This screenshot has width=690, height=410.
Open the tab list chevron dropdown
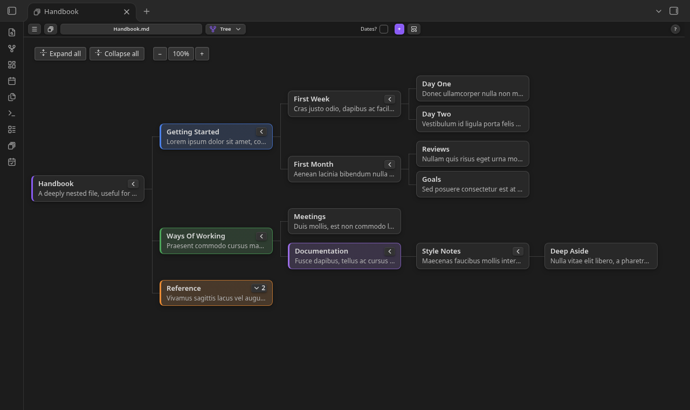click(x=659, y=11)
